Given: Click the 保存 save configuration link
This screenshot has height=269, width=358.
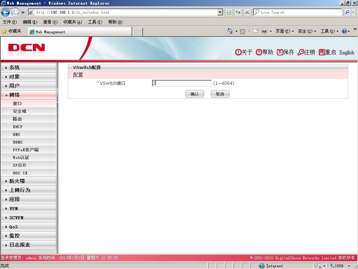Looking at the screenshot, I should [285, 53].
